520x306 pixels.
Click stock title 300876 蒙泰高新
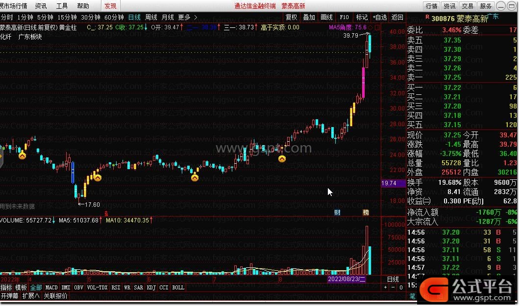[x=460, y=19]
